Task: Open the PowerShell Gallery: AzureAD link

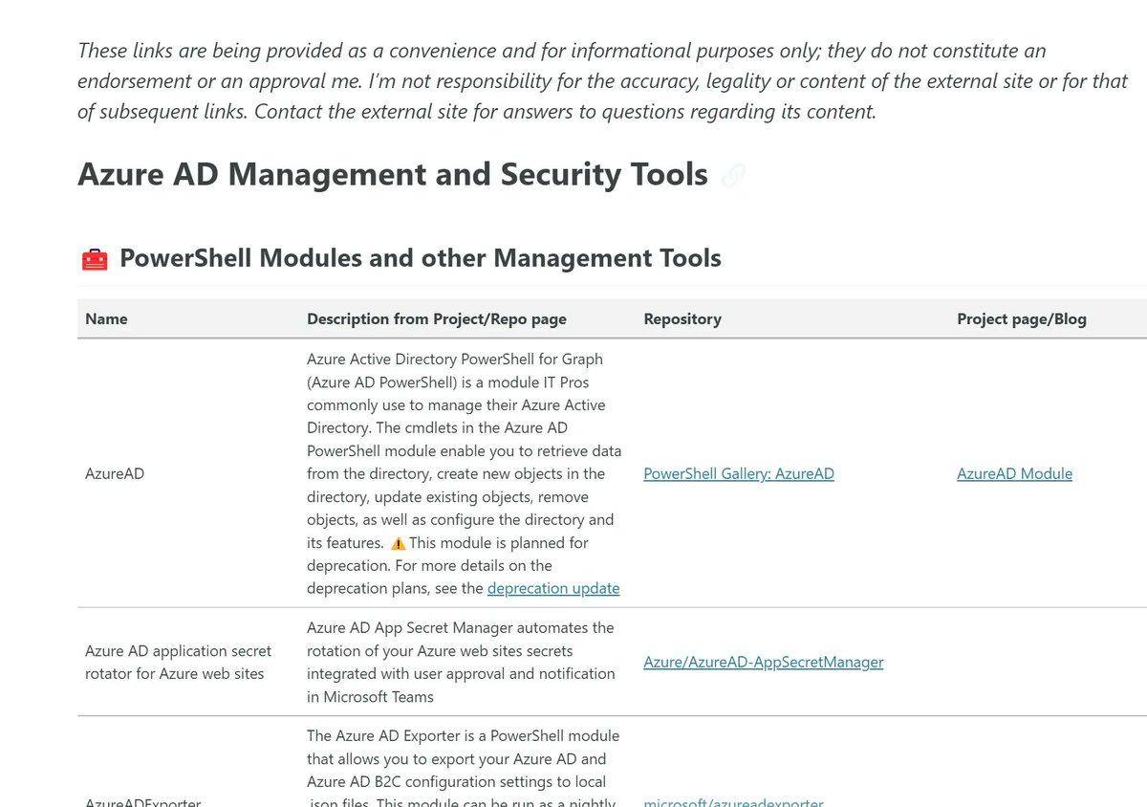Action: (x=739, y=473)
